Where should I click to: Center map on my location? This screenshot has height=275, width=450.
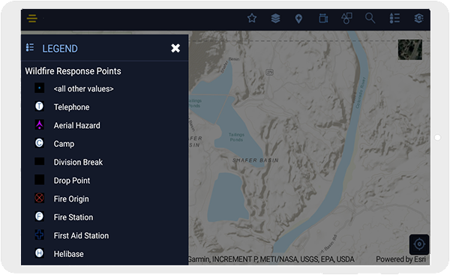[x=419, y=244]
